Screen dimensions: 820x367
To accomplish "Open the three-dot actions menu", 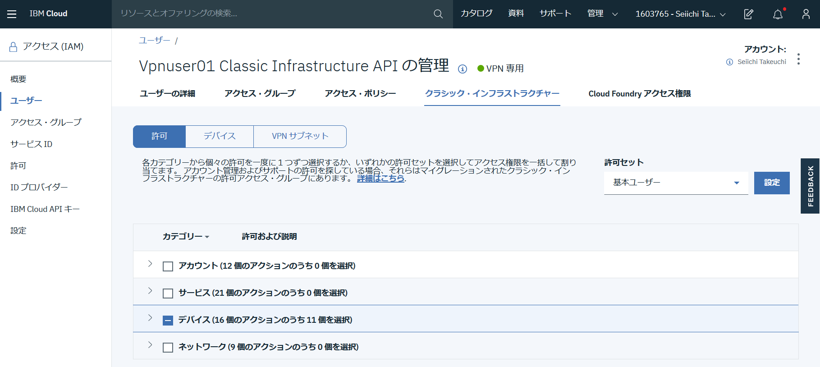I will point(798,59).
